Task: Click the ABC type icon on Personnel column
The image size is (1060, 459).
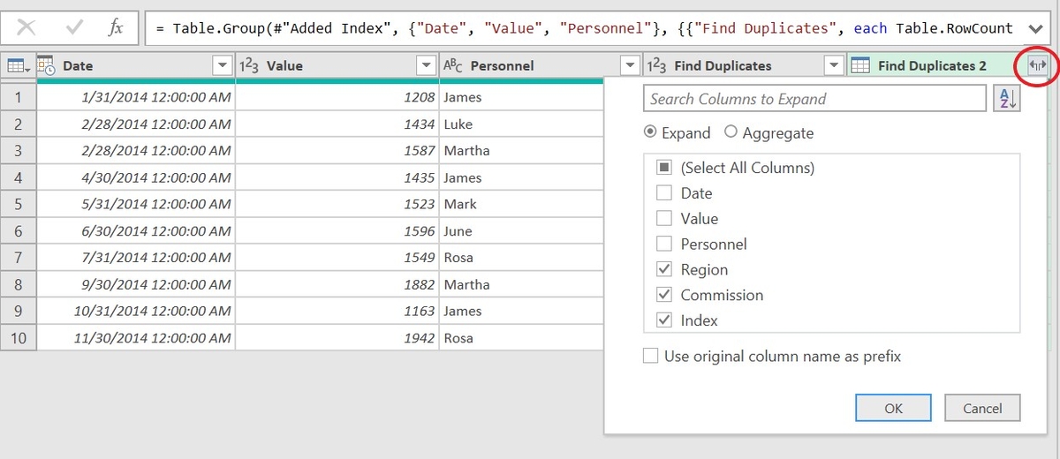Action: [x=453, y=66]
